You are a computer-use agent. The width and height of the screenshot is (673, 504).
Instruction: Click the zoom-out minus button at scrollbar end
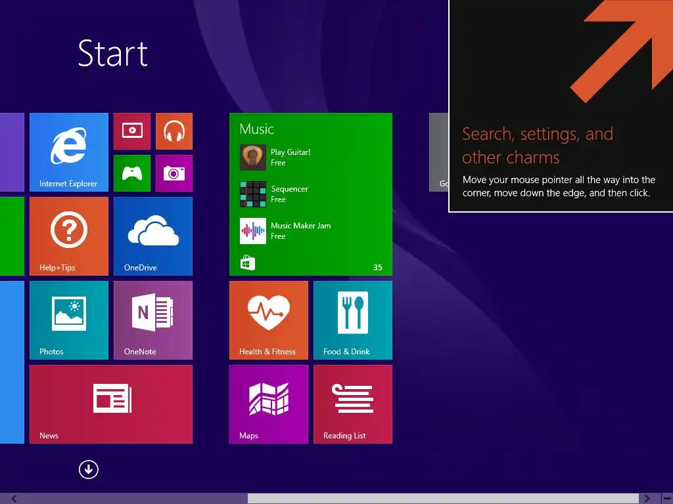pyautogui.click(x=666, y=499)
